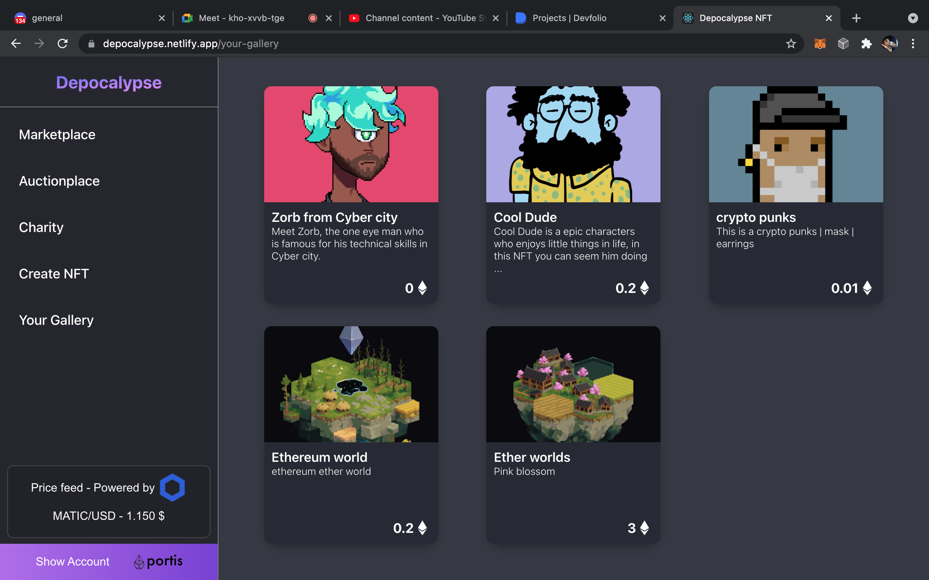929x580 pixels.
Task: Open the Chrome profile avatar
Action: pos(889,44)
